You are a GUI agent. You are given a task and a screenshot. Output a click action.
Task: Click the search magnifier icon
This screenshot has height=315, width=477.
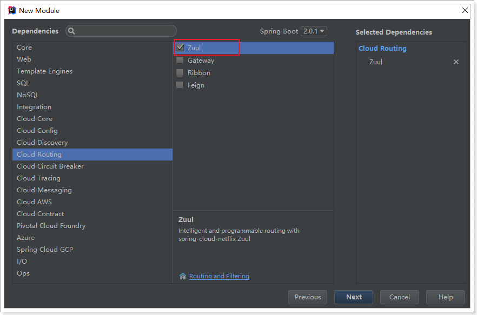[x=72, y=31]
